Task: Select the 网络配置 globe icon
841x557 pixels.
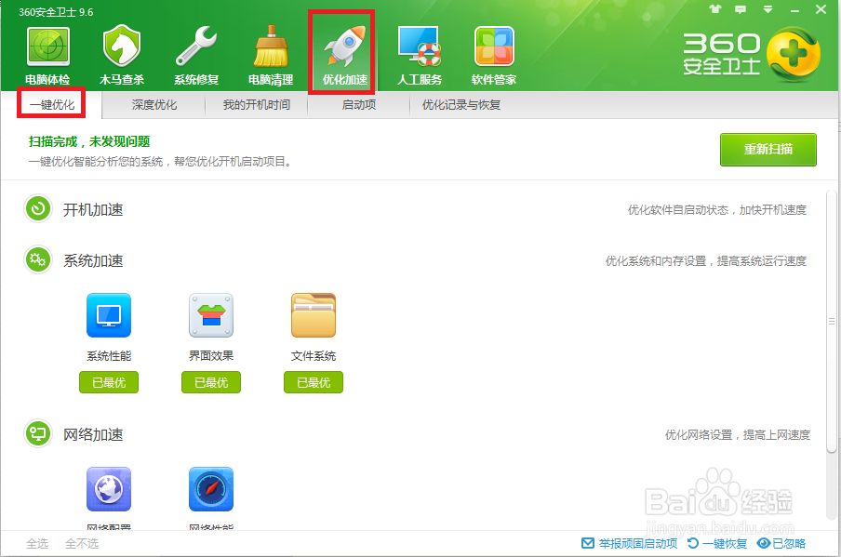Action: 109,489
